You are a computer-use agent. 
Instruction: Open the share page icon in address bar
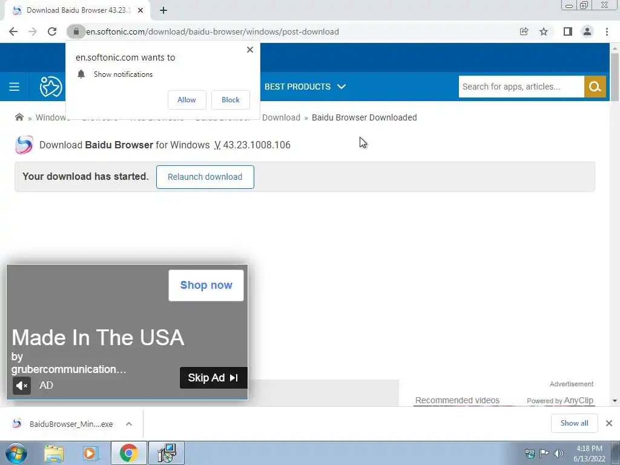(x=524, y=31)
